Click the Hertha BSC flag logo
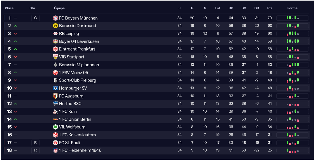This screenshot has width=315, height=160. [x=56, y=104]
